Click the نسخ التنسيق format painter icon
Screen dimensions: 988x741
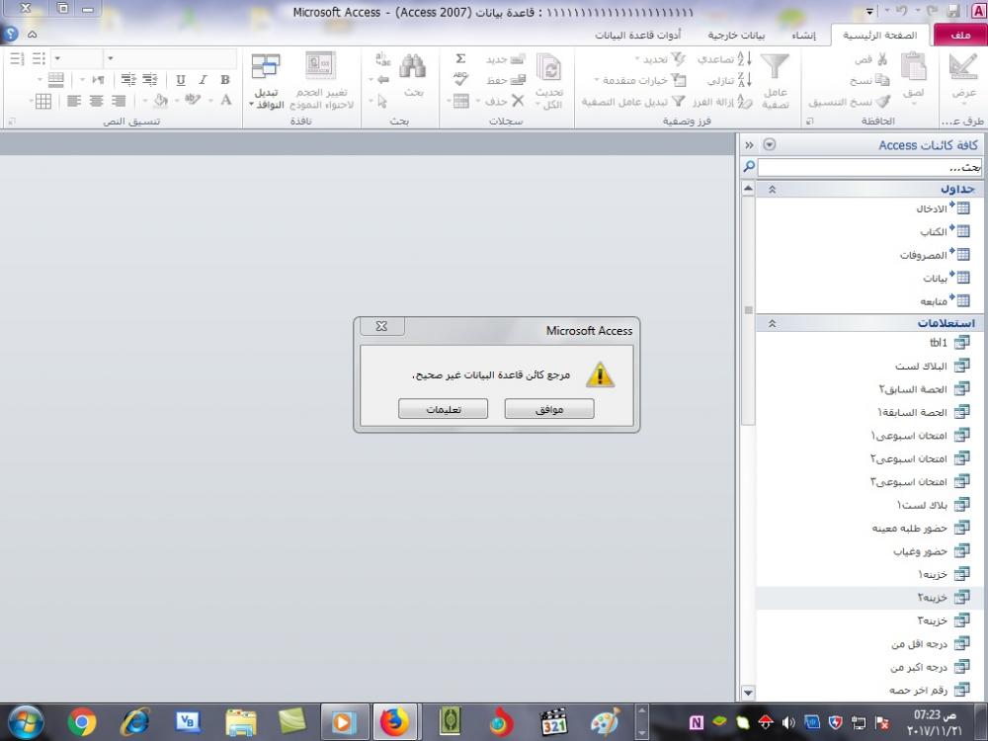point(884,101)
